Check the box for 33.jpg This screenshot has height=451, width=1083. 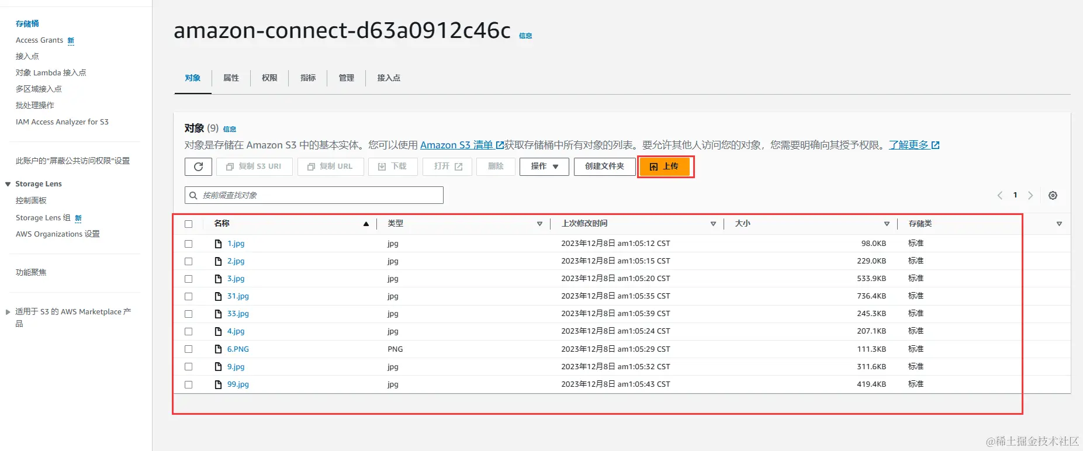point(188,314)
